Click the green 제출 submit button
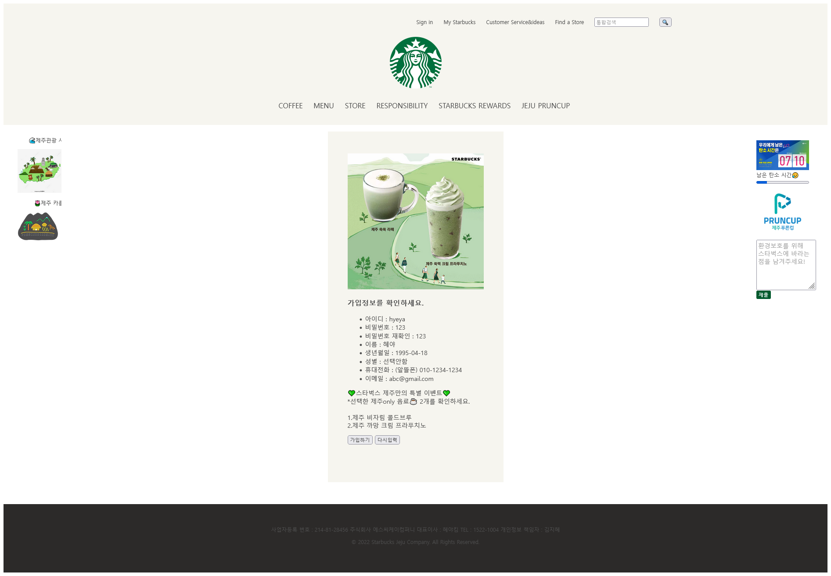The width and height of the screenshot is (831, 576). [x=763, y=295]
